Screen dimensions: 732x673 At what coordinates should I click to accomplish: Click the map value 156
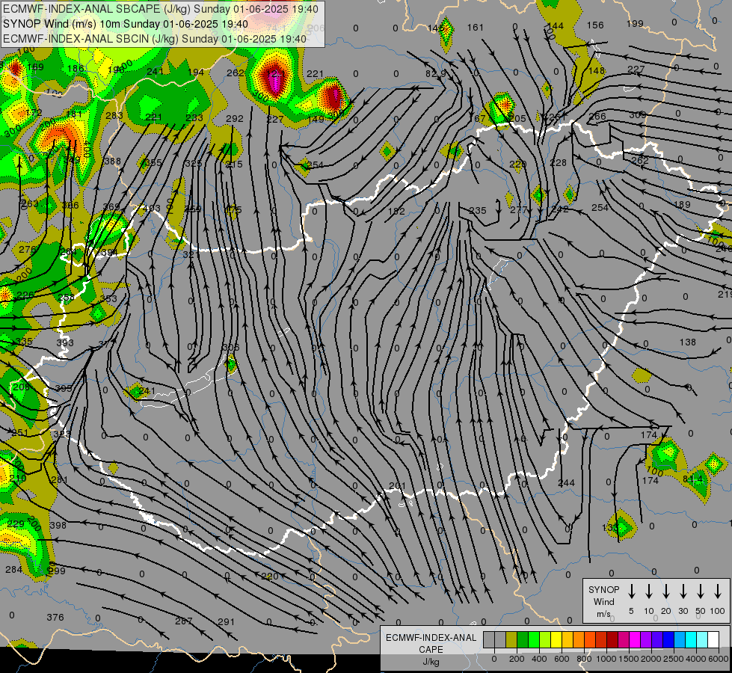[595, 25]
